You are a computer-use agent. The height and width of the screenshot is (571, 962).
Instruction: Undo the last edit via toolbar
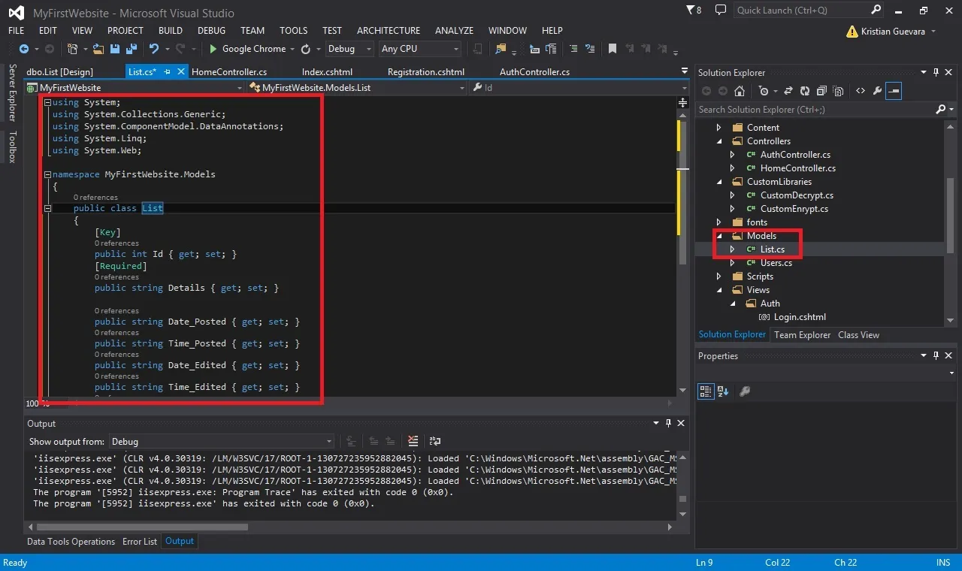[x=154, y=49]
